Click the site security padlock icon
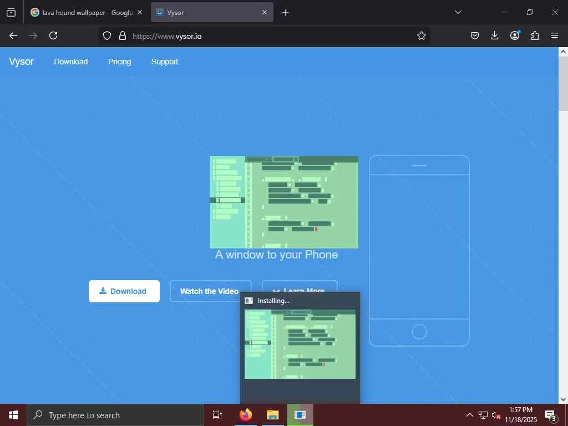 coord(123,35)
